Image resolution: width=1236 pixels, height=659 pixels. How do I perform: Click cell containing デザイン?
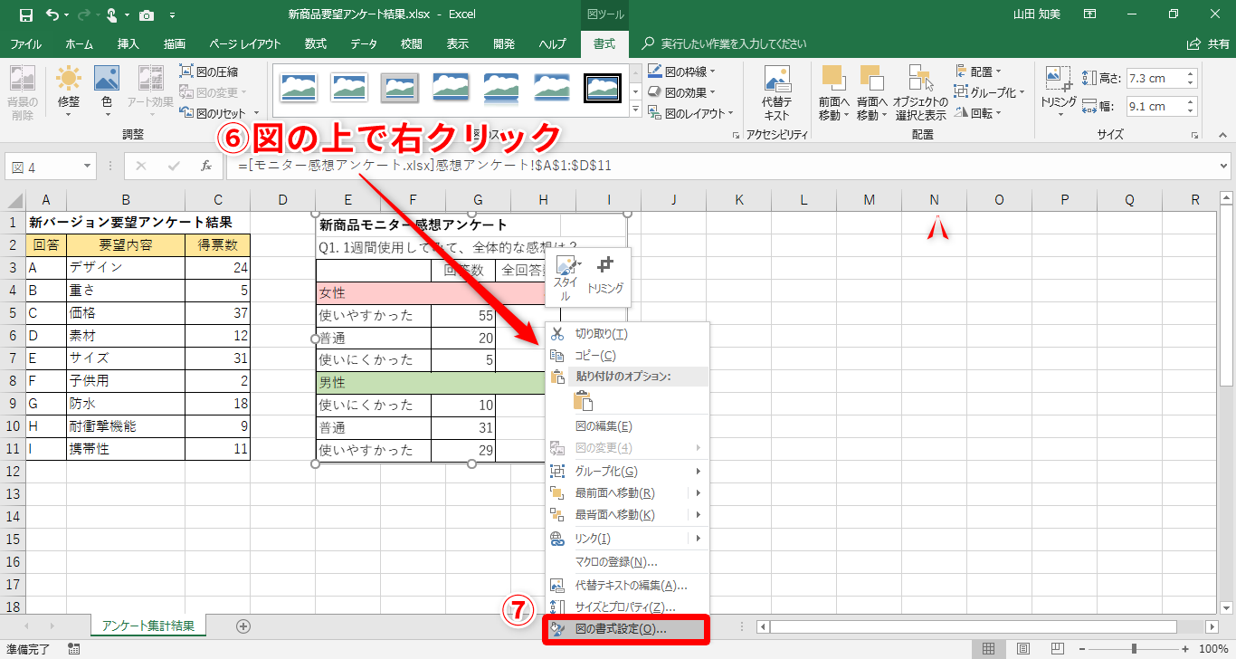click(126, 268)
